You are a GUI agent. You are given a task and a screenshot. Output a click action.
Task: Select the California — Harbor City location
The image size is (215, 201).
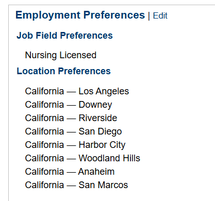pos(75,145)
